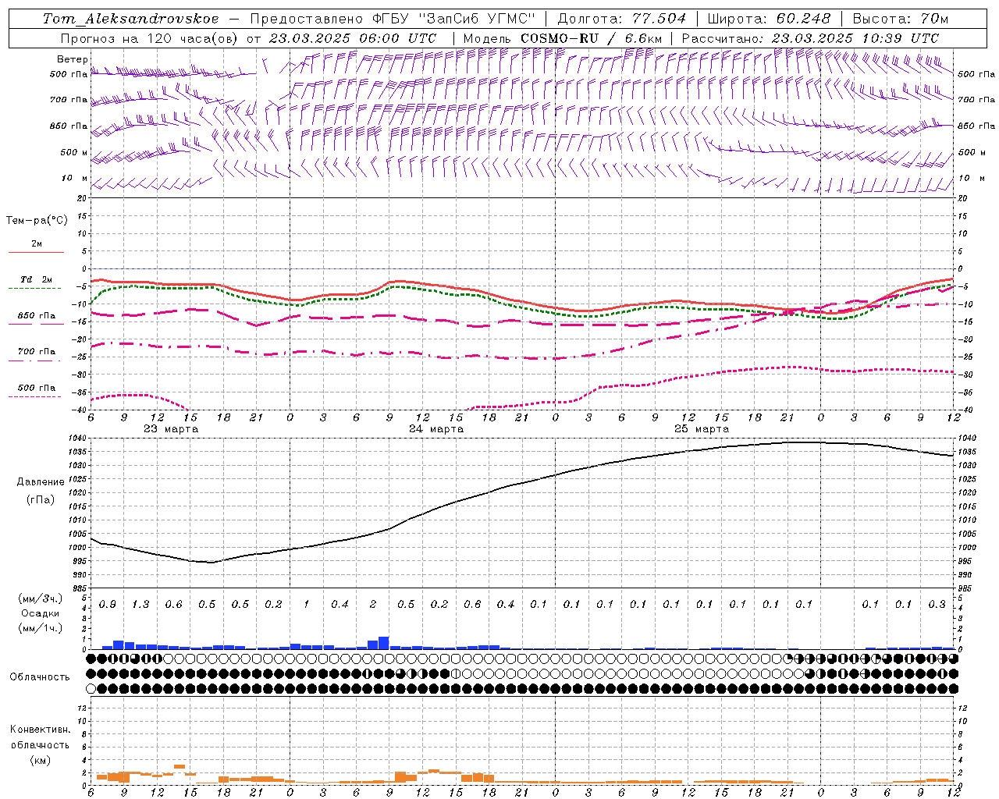Click the Тем-ра(°C) axis title
Viewport: 999px width, 799px height.
pos(37,221)
